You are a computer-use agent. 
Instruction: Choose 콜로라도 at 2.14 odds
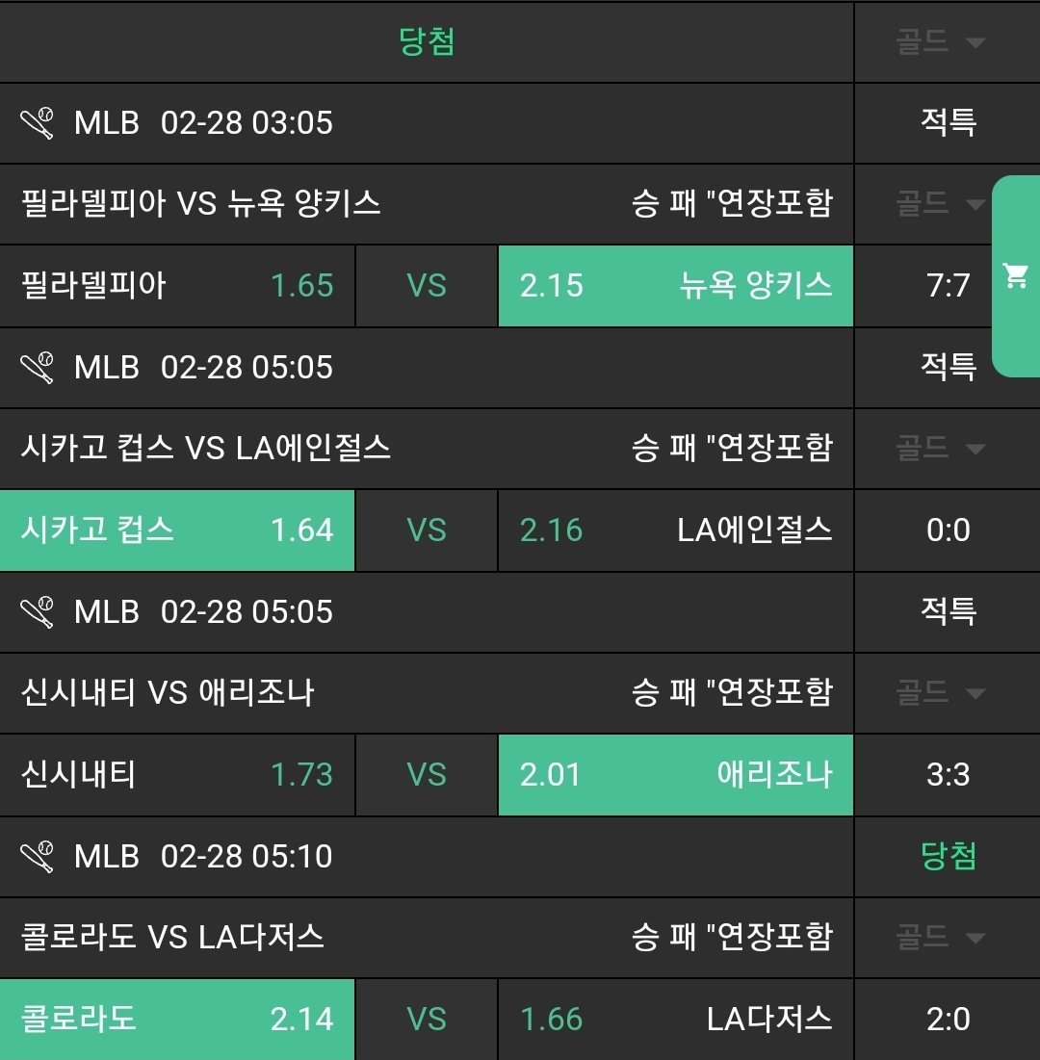(x=177, y=1020)
